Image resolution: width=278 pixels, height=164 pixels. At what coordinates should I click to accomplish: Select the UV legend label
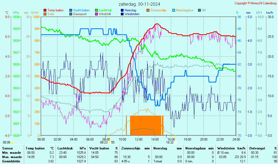[x=204, y=10]
